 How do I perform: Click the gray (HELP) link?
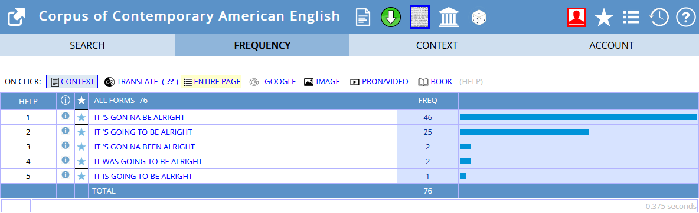pos(471,82)
